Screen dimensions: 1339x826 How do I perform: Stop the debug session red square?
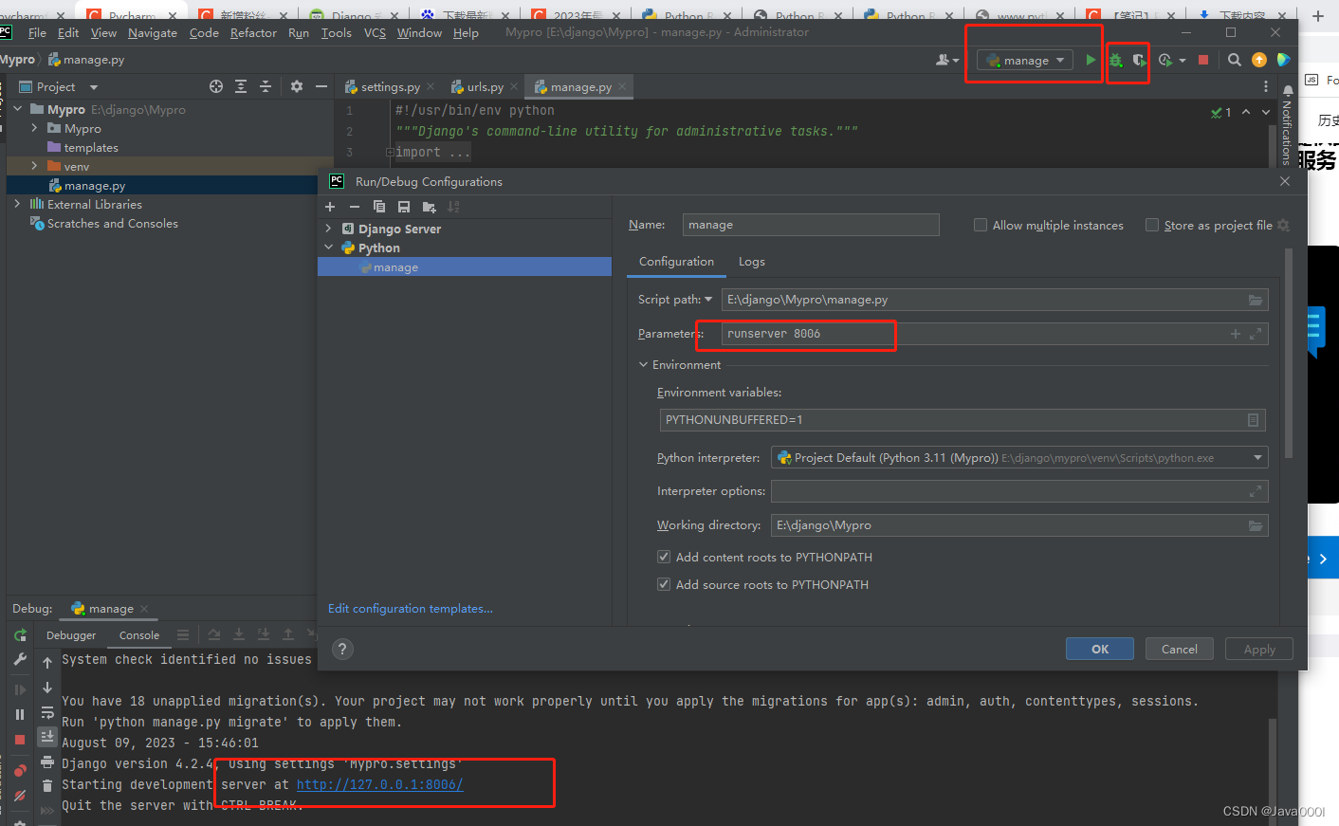click(20, 740)
